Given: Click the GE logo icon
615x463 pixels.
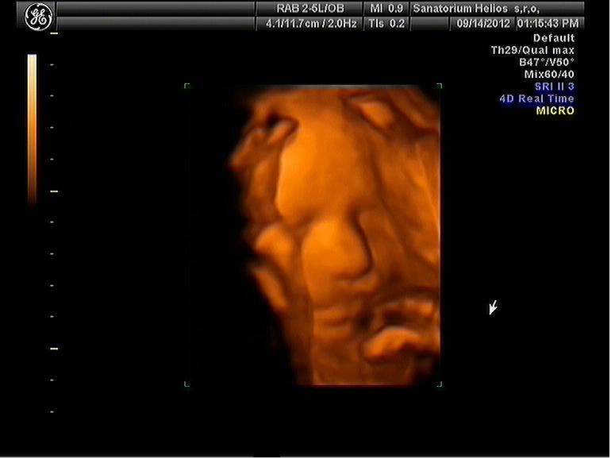Looking at the screenshot, I should (38, 17).
